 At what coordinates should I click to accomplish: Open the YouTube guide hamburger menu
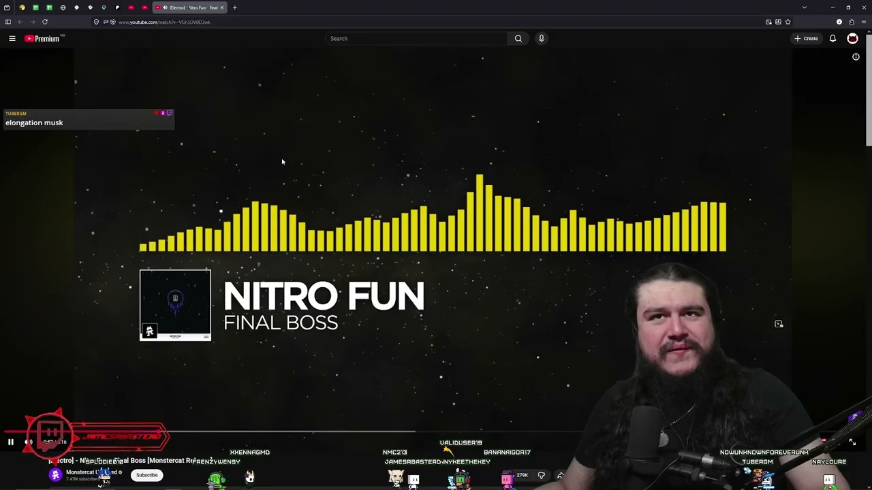tap(12, 39)
